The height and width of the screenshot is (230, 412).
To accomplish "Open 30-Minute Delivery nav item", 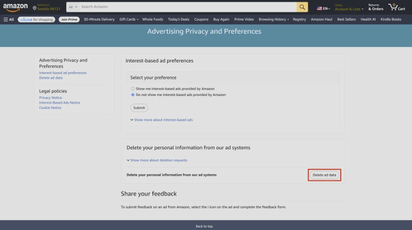I will [x=99, y=19].
